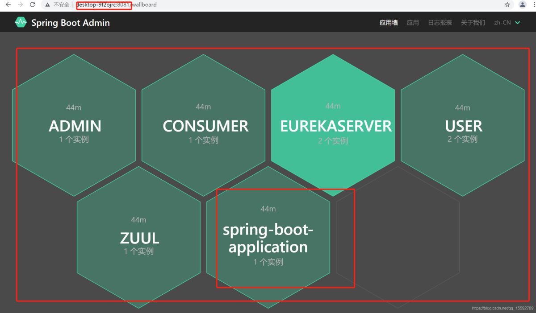The image size is (536, 313).
Task: Click the 关于我们 link
Action: [473, 22]
